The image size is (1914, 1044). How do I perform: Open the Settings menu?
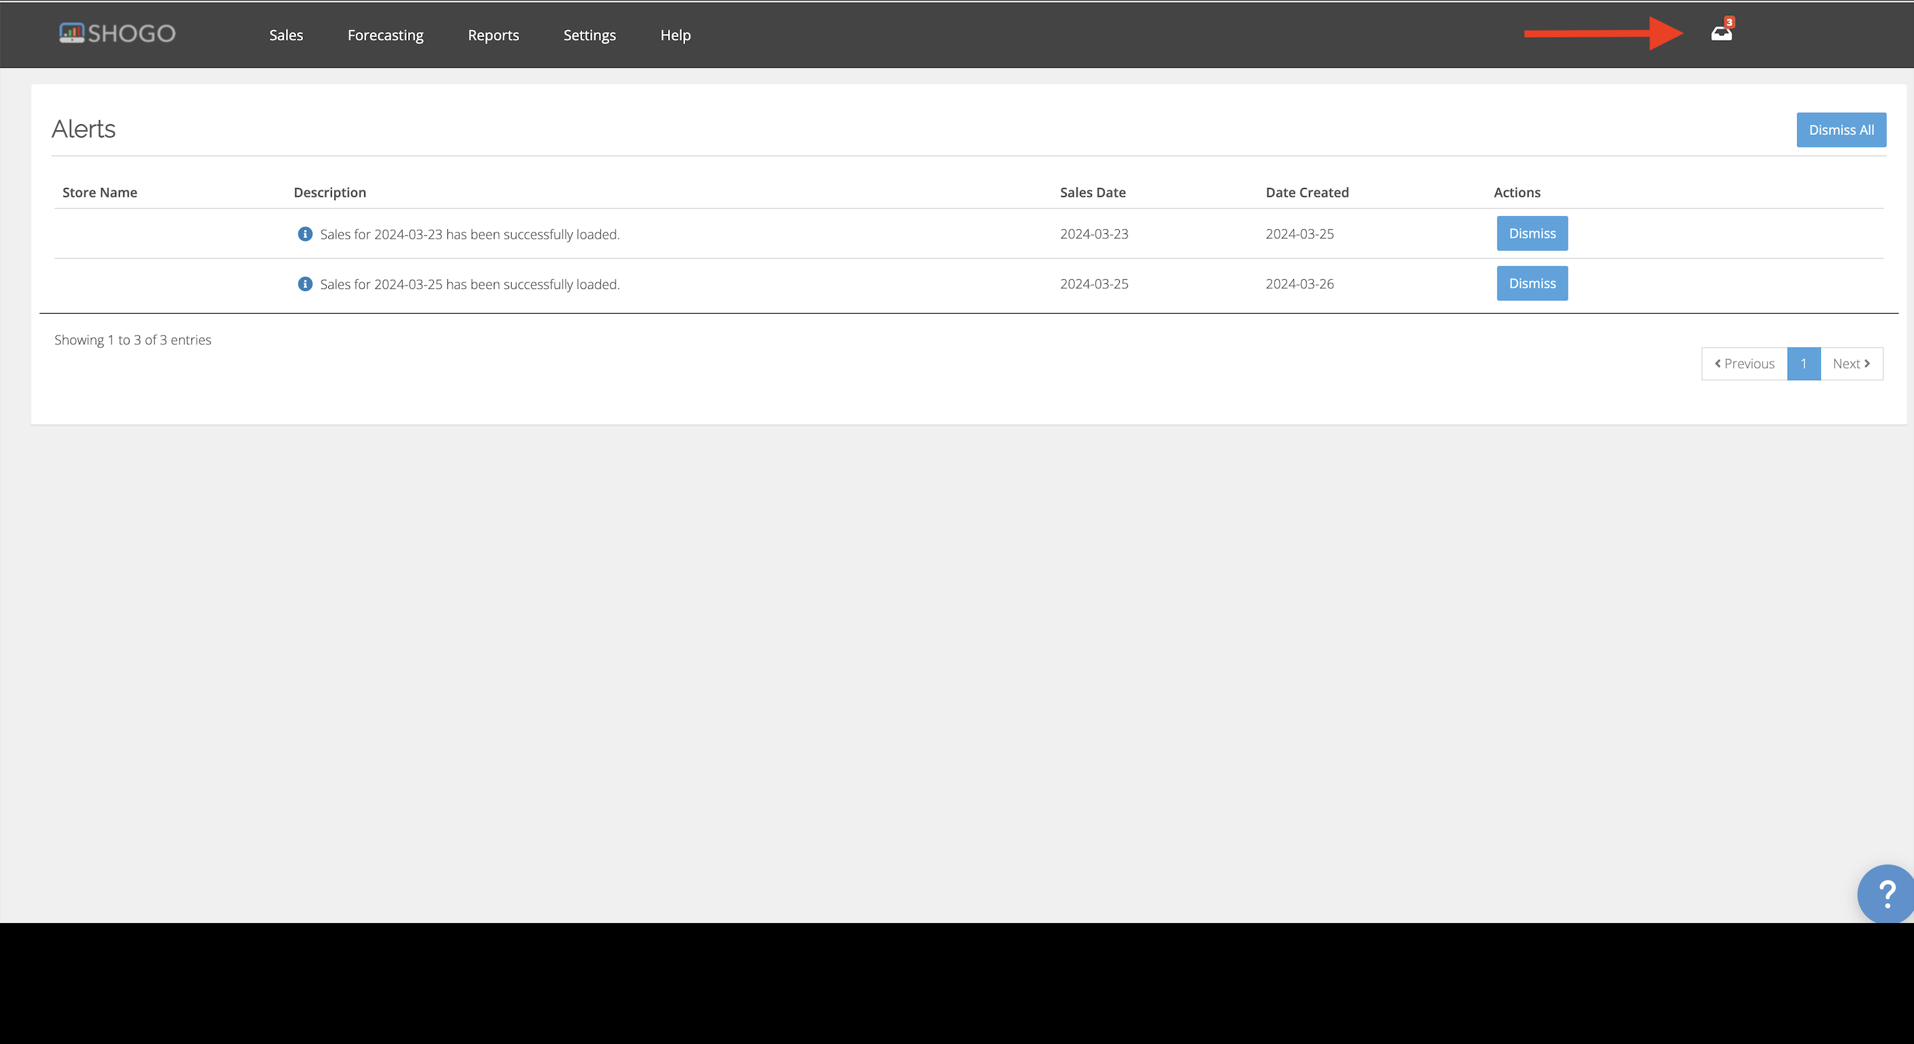click(589, 35)
